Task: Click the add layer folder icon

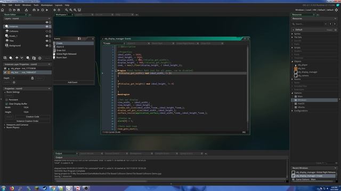Action: [34, 58]
